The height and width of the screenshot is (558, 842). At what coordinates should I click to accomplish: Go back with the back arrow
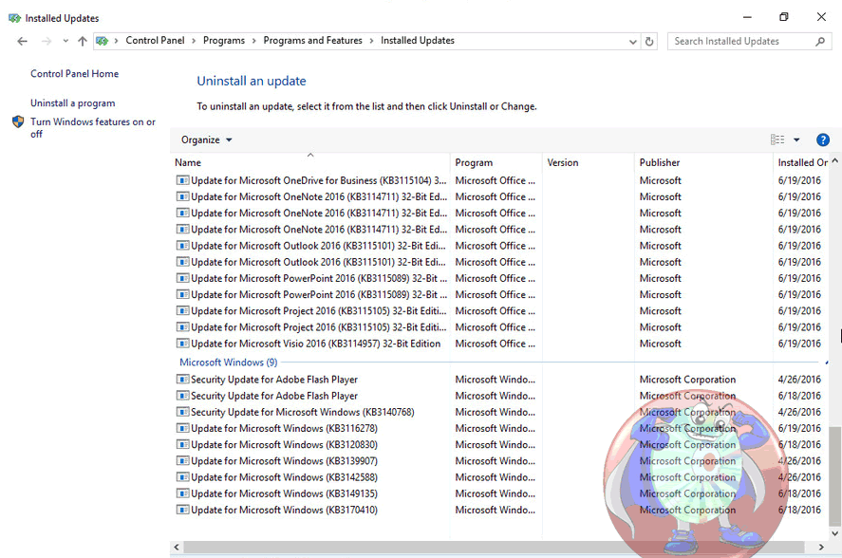click(x=22, y=41)
